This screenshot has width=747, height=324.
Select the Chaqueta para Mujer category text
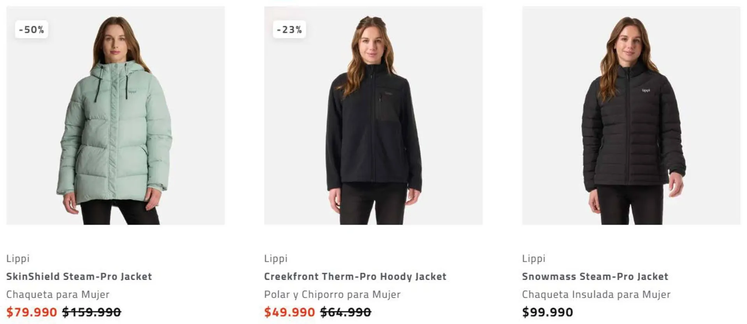point(58,294)
